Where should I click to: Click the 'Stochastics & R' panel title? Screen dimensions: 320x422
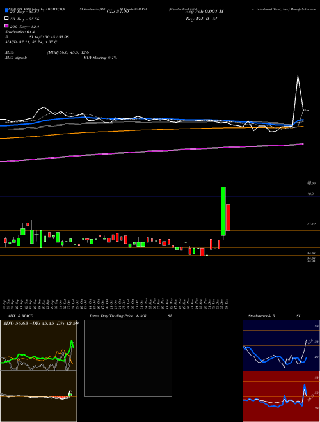coord(262,316)
